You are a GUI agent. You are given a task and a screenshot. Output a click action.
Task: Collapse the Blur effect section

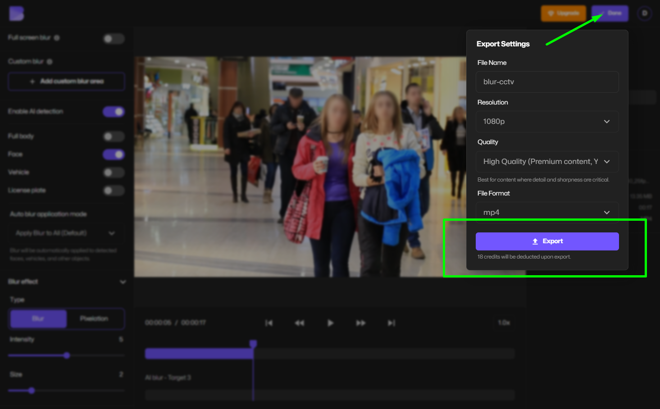coord(123,282)
